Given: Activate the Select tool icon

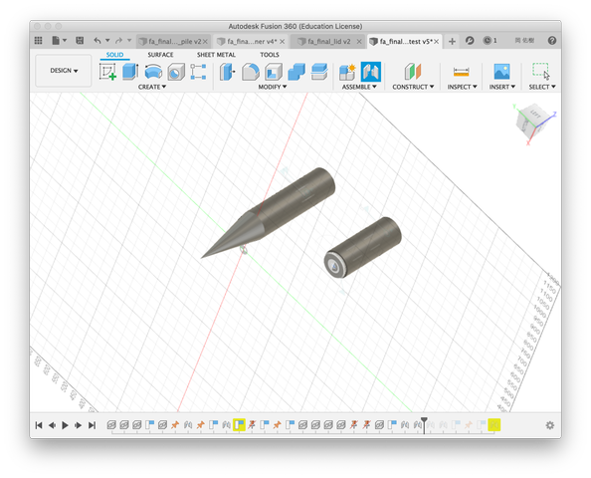Looking at the screenshot, I should (541, 72).
